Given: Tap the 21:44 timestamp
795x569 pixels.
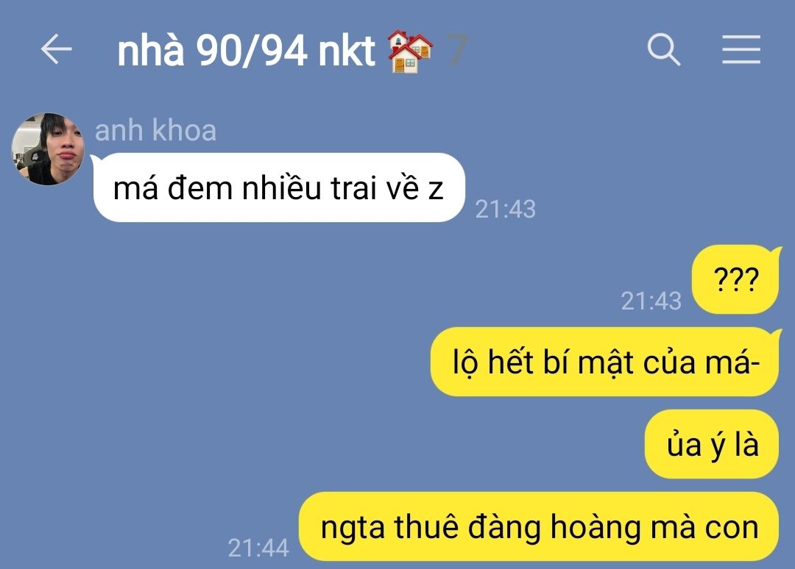Looking at the screenshot, I should pyautogui.click(x=258, y=548).
